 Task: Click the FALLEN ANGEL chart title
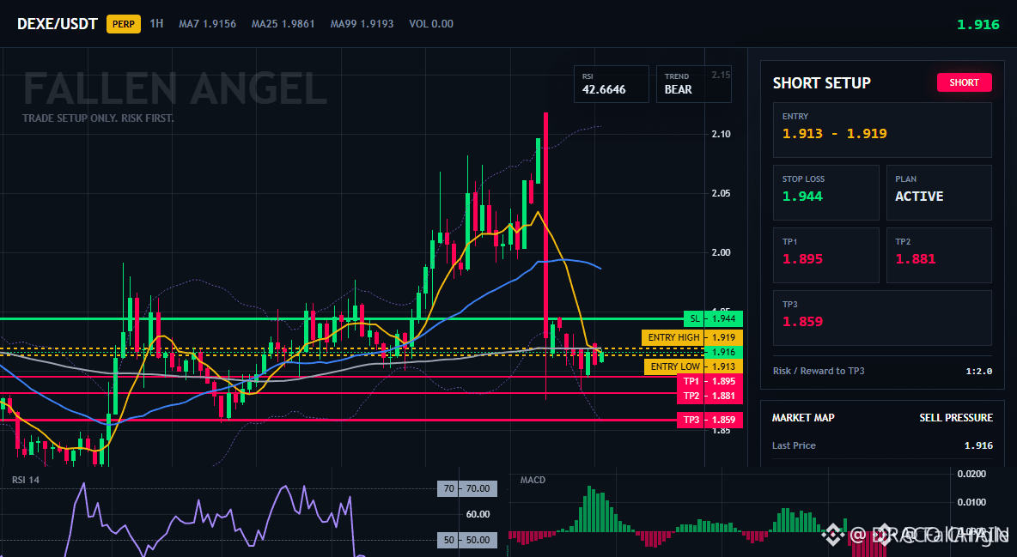pyautogui.click(x=175, y=89)
